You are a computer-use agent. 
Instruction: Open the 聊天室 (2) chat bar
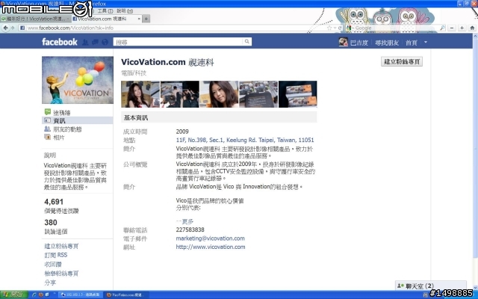tap(431, 286)
